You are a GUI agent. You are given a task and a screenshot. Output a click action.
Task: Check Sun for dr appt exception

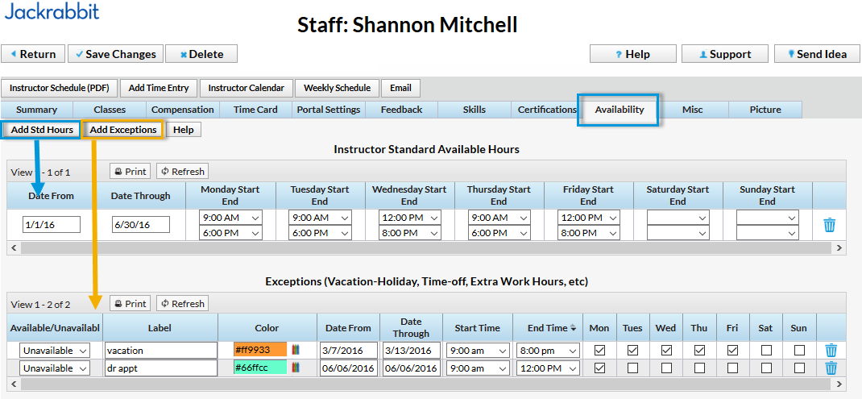pos(799,368)
